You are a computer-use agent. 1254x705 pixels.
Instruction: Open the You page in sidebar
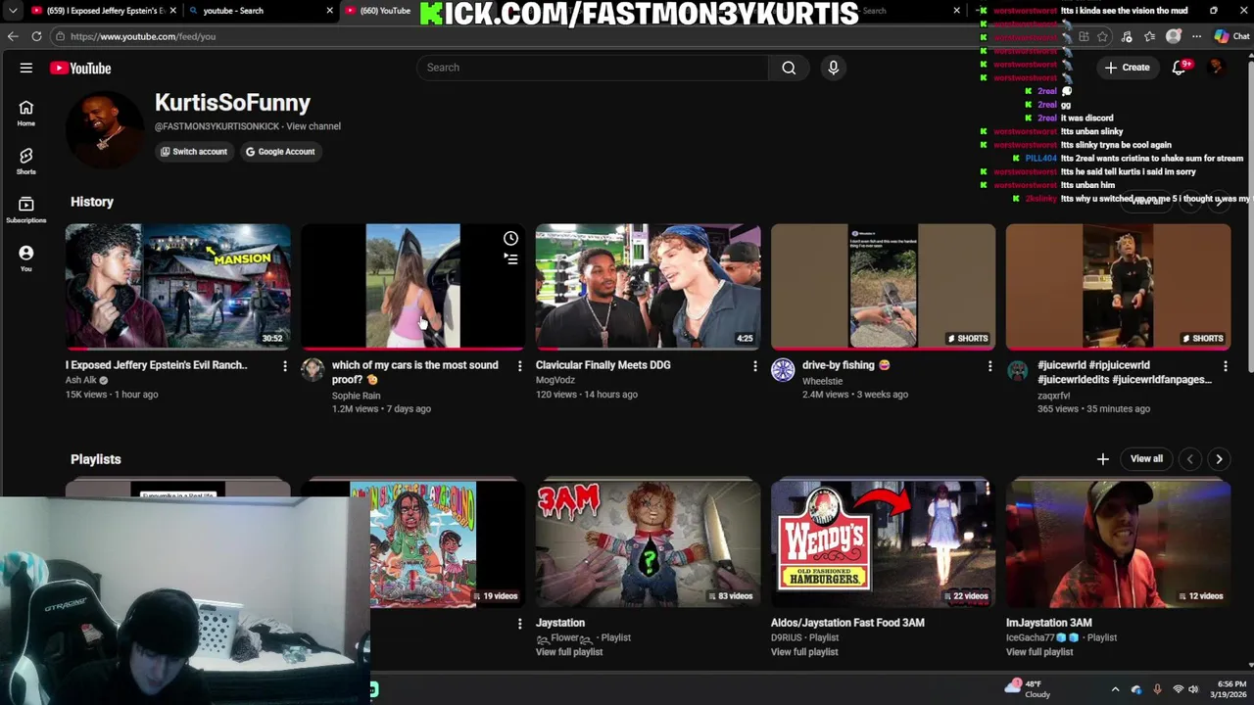25,258
